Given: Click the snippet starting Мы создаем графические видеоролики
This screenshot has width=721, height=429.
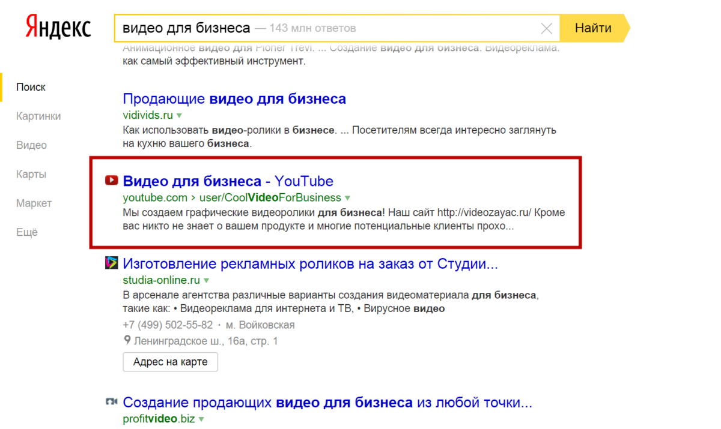Looking at the screenshot, I should coord(344,220).
